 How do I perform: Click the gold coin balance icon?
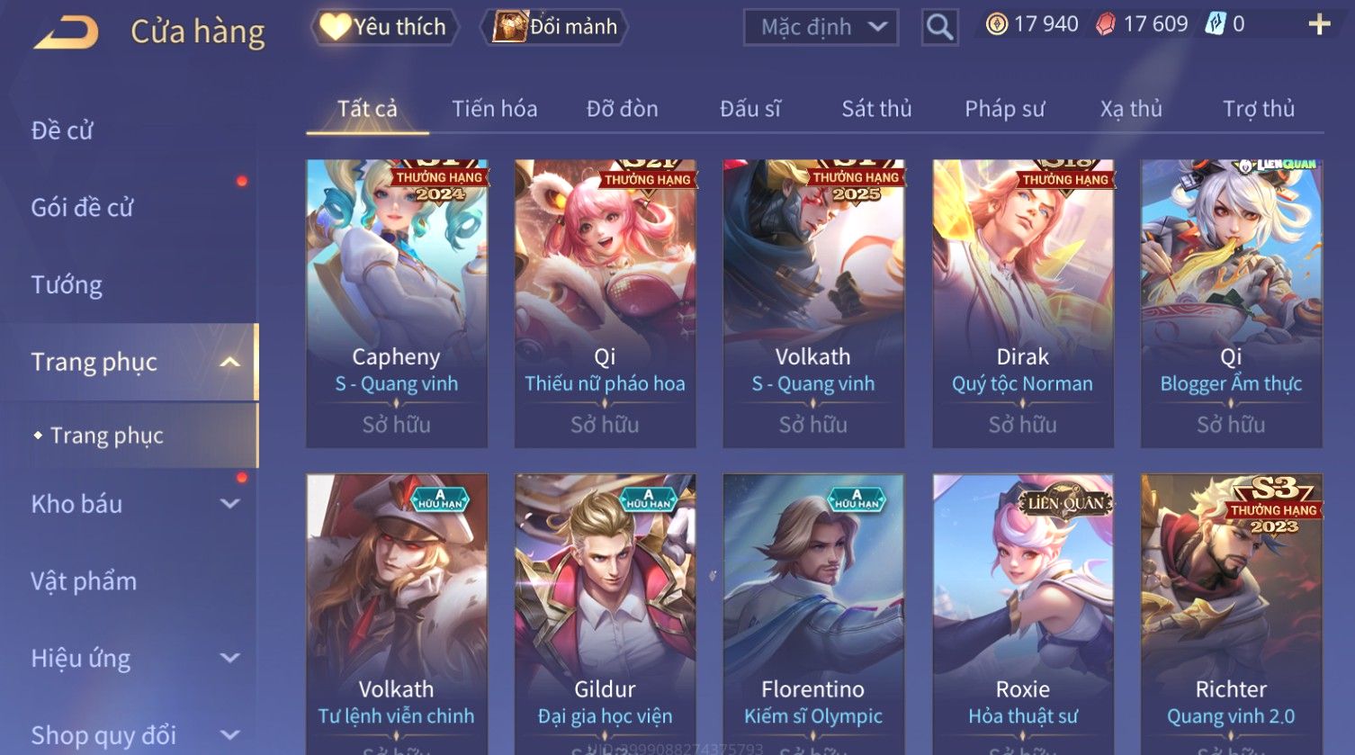click(x=996, y=24)
